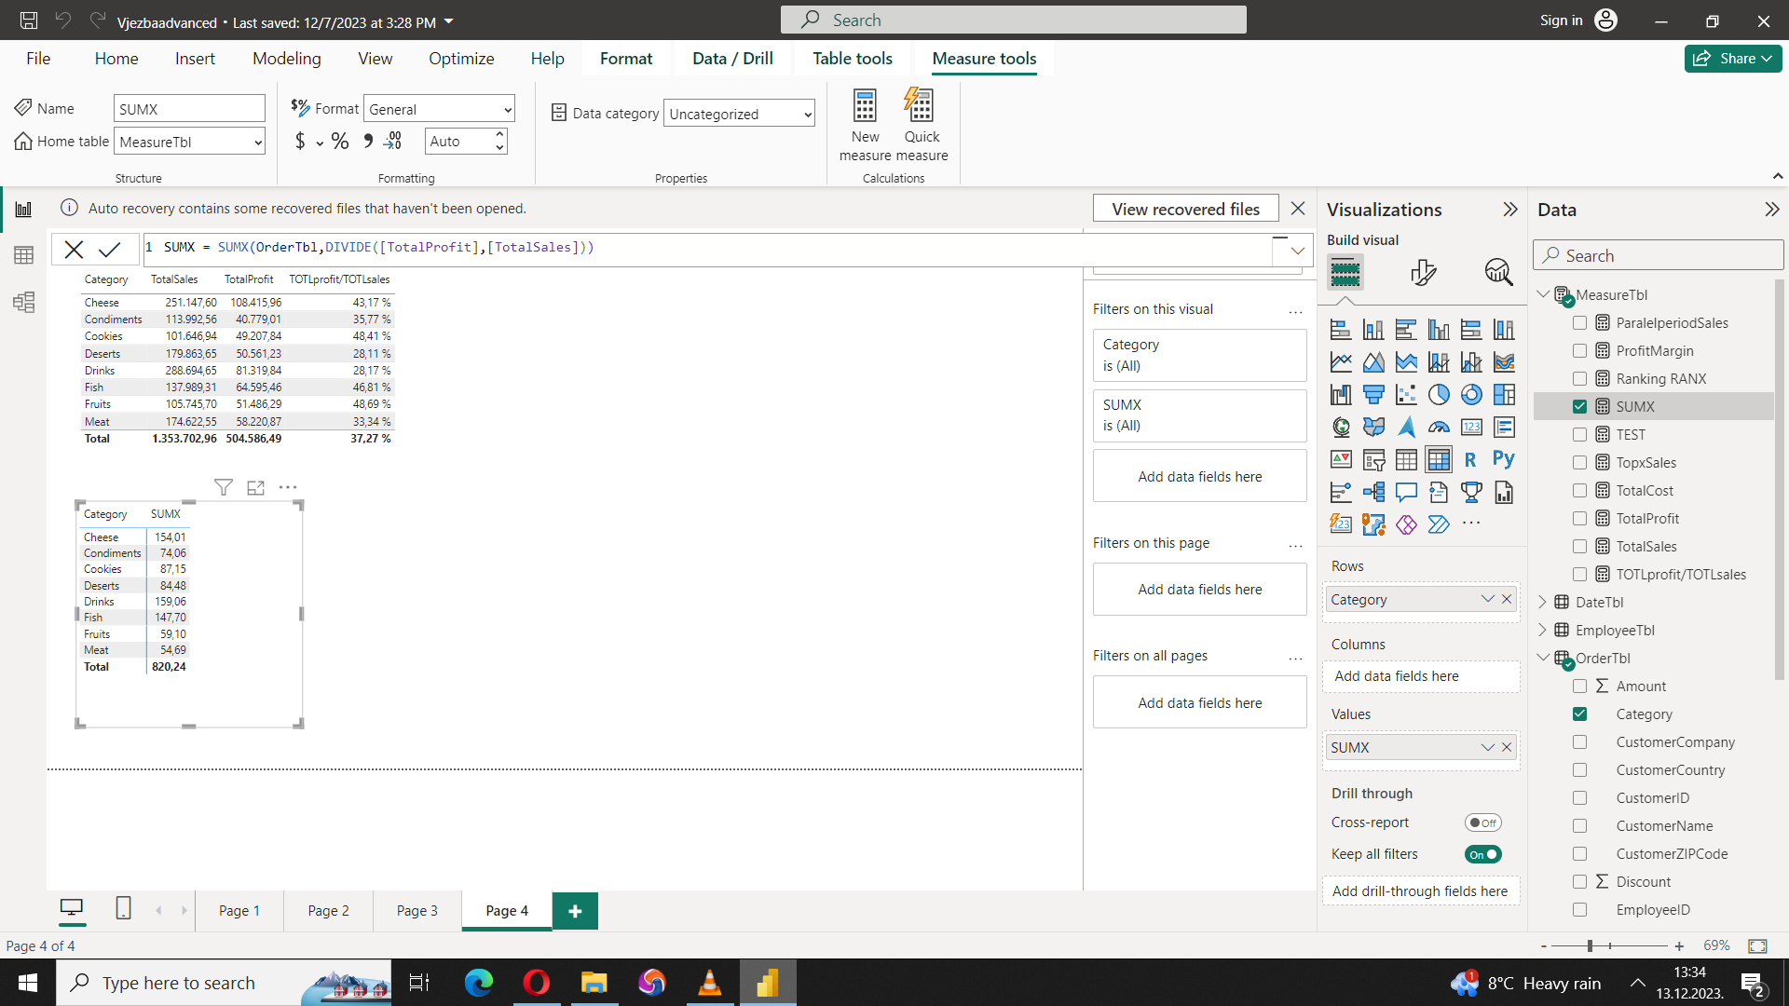Select the Line chart visual
Screen dimensions: 1789x1006
(1341, 361)
